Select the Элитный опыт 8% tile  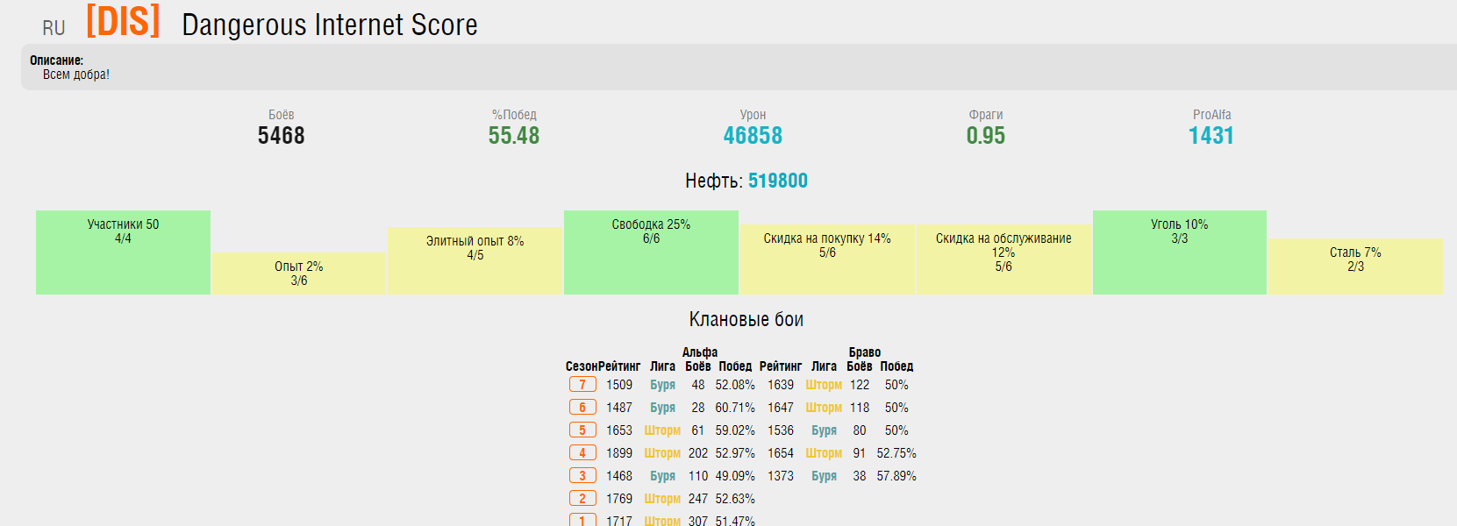pos(475,260)
